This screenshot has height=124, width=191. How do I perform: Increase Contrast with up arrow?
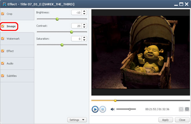84,25
